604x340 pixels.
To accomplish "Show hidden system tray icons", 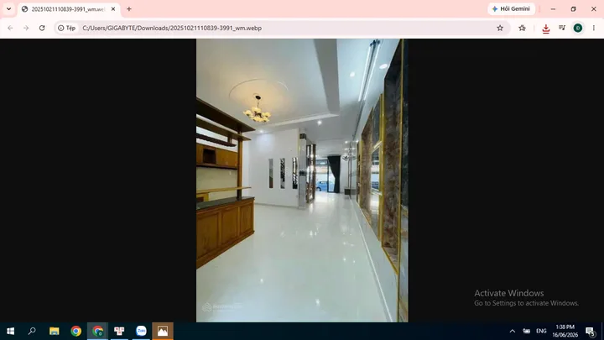I will (x=513, y=331).
